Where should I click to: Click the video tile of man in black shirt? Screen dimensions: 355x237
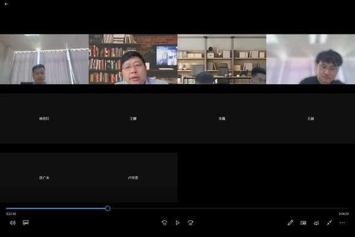tap(311, 59)
